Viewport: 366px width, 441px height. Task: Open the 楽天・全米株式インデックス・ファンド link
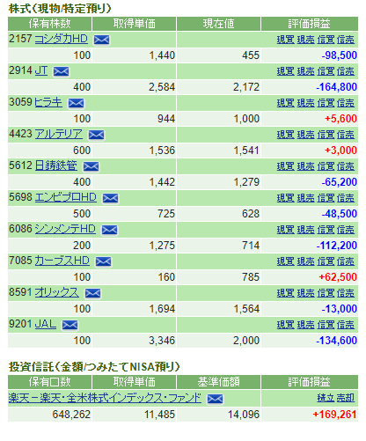click(x=105, y=398)
